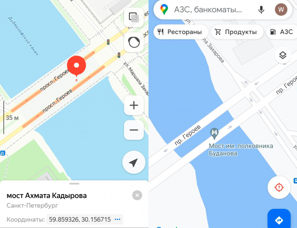Image resolution: width=297 pixels, height=228 pixels.
Task: Zoom in with the plus button
Action: click(x=134, y=105)
